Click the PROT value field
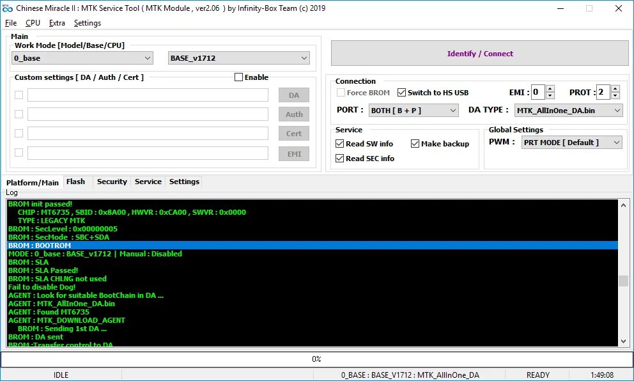The width and height of the screenshot is (634, 381). [x=603, y=92]
